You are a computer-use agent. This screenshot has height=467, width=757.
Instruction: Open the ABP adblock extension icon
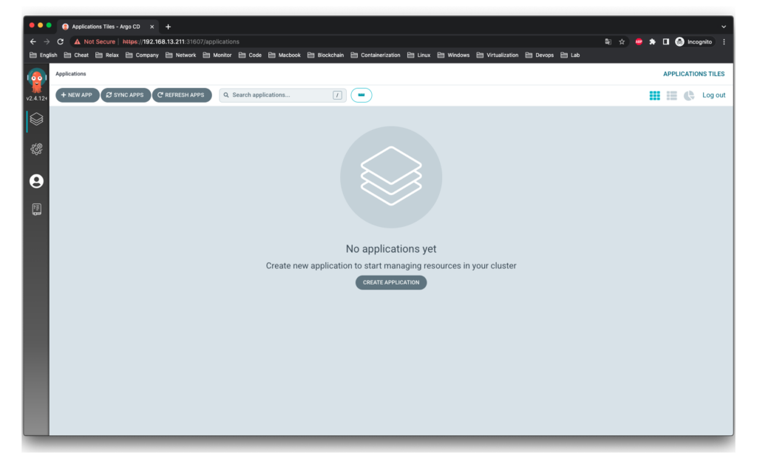639,42
